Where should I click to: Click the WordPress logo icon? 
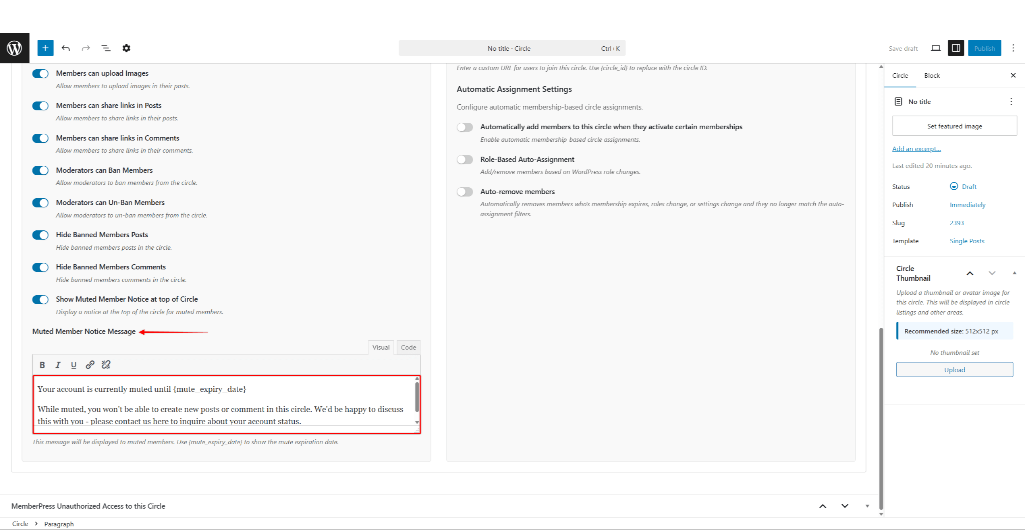(x=15, y=48)
